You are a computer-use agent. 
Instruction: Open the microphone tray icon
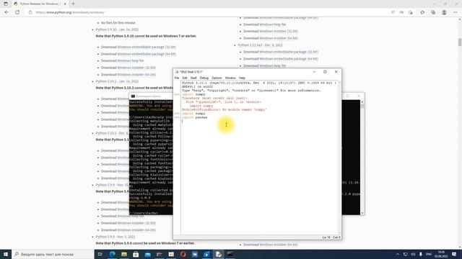[420, 254]
